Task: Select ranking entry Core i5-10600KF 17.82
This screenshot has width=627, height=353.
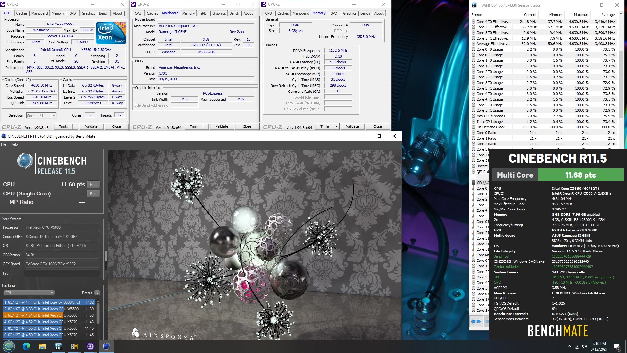Action: click(49, 302)
